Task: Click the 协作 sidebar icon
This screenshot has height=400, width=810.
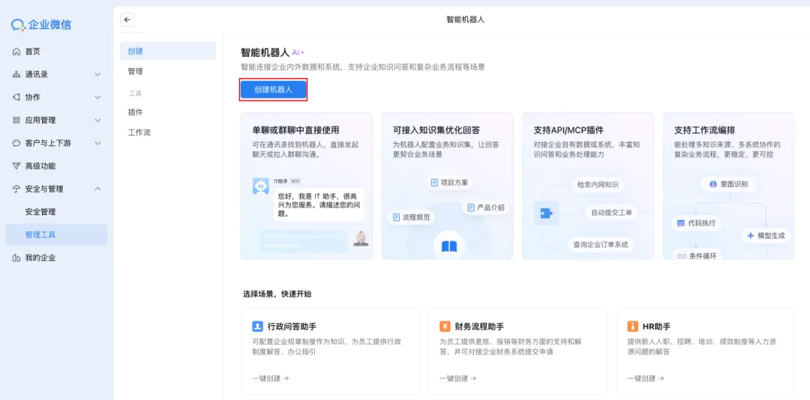Action: pos(16,97)
